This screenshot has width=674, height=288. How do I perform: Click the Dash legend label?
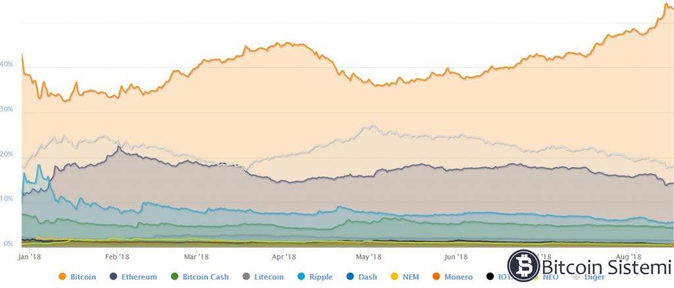367,277
